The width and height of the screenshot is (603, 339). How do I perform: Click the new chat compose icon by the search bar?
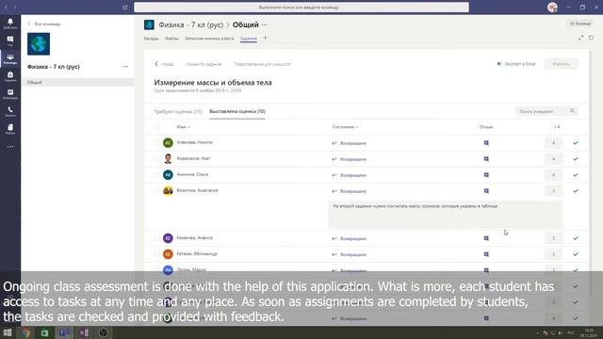click(125, 8)
